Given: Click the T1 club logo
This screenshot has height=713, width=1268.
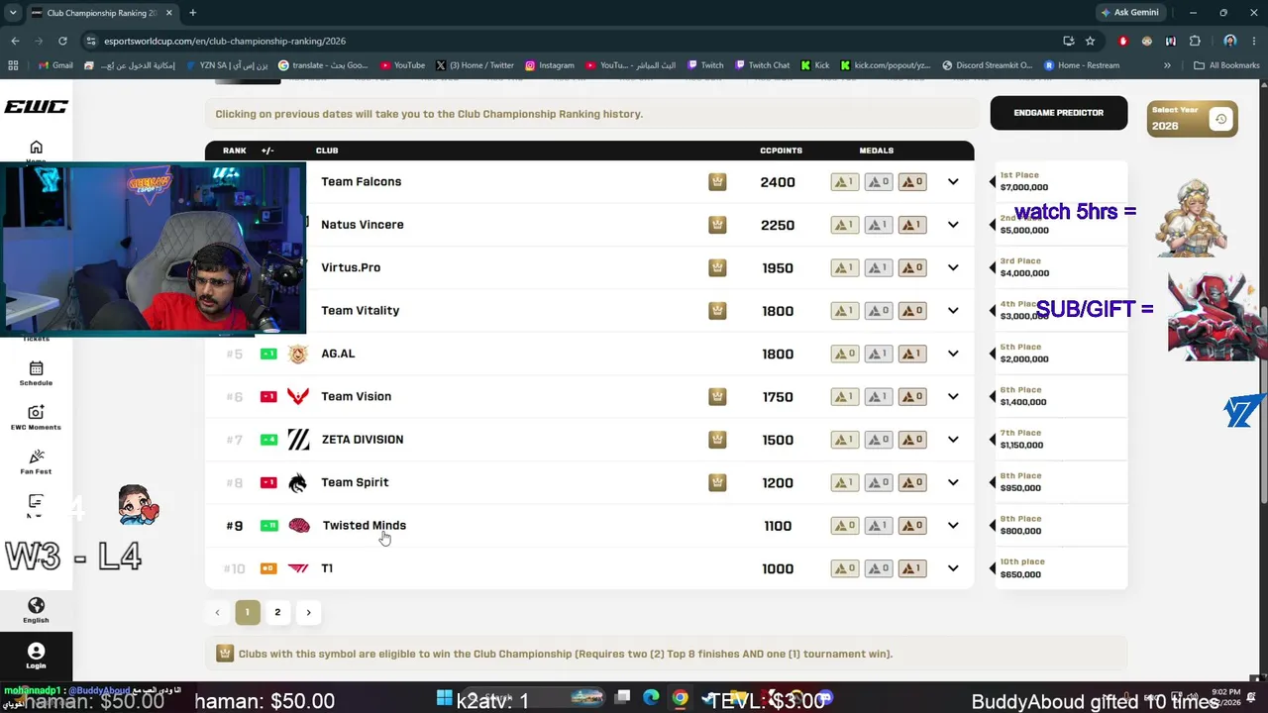Looking at the screenshot, I should pos(298,568).
